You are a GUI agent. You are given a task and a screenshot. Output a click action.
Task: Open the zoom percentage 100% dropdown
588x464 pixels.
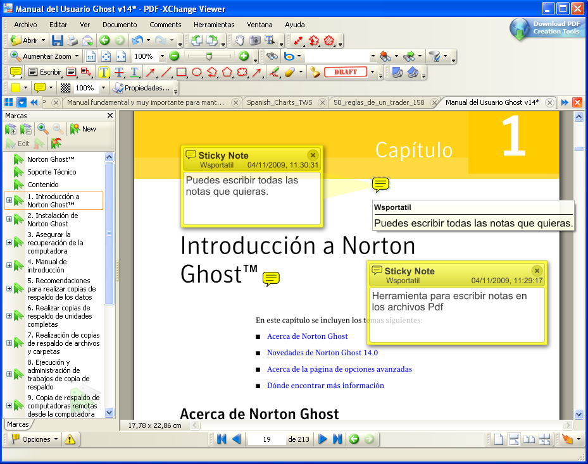pos(162,56)
